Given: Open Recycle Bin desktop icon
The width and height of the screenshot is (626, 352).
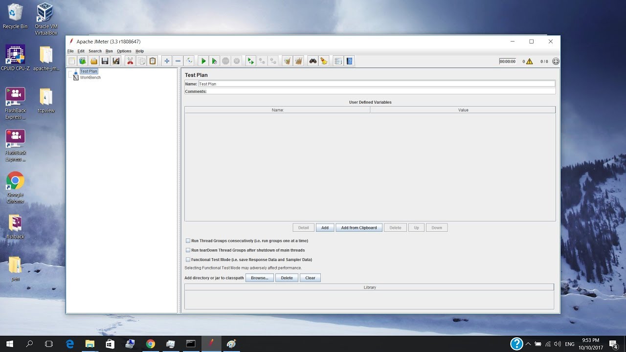Looking at the screenshot, I should (x=15, y=17).
